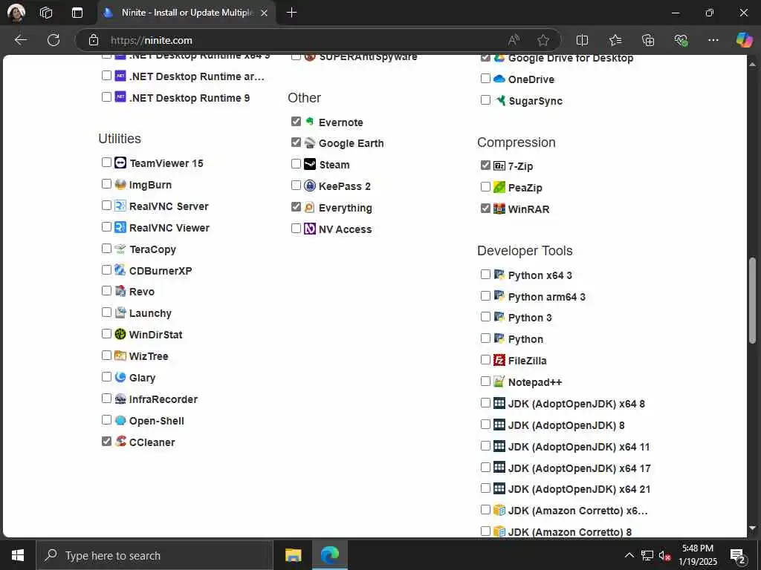Image resolution: width=761 pixels, height=570 pixels.
Task: Click the WinRAR books icon
Action: (499, 209)
